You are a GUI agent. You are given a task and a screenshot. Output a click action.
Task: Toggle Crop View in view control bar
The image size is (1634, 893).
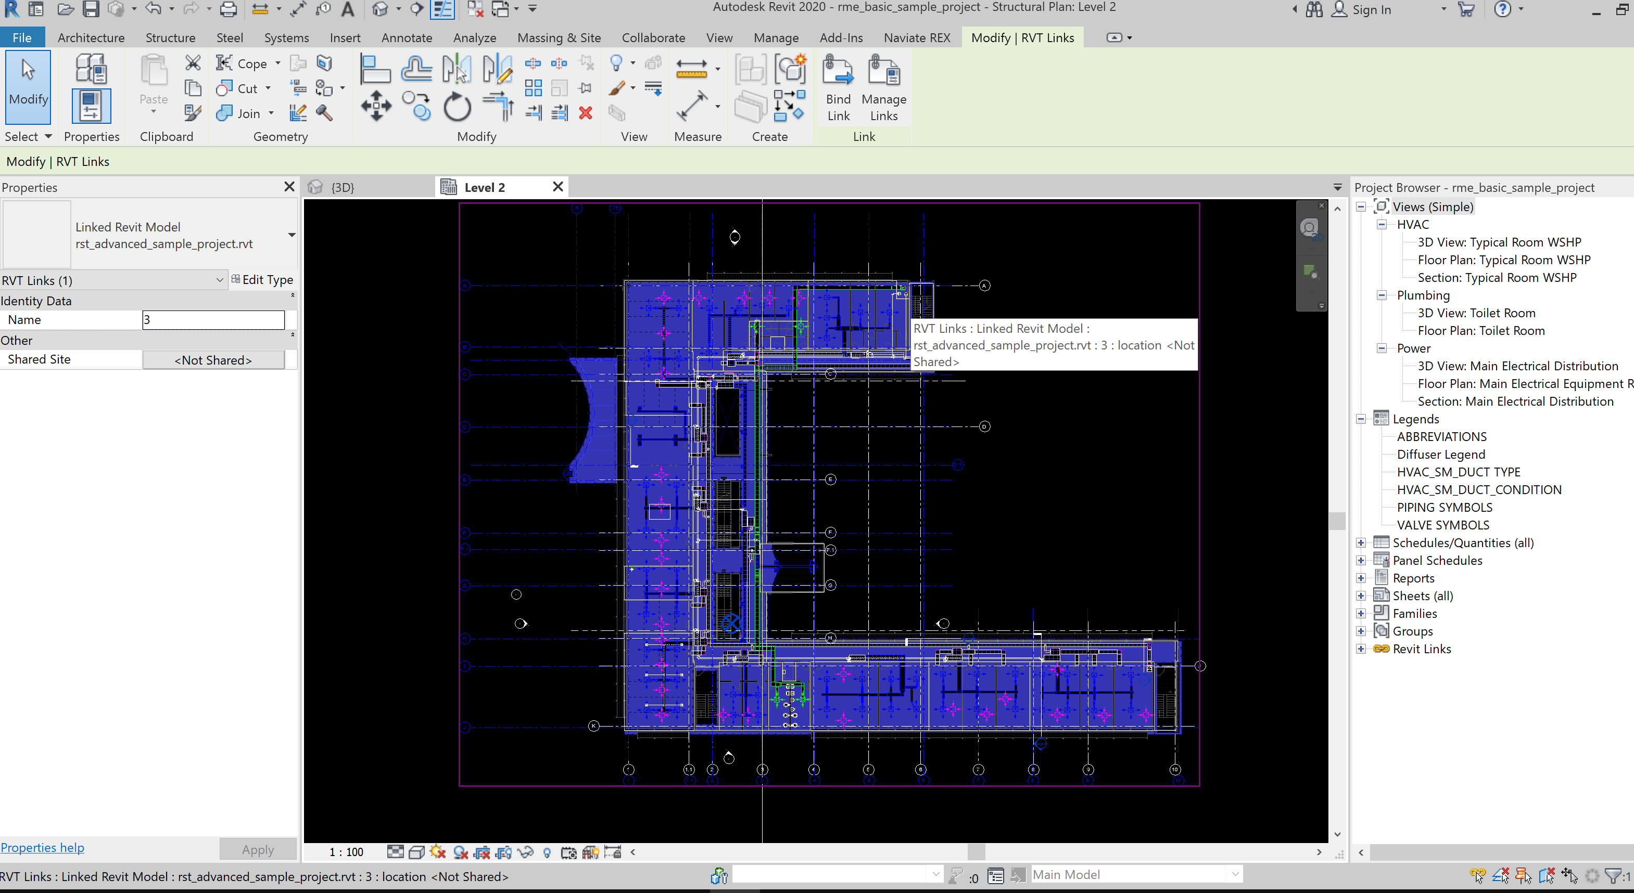pos(482,852)
